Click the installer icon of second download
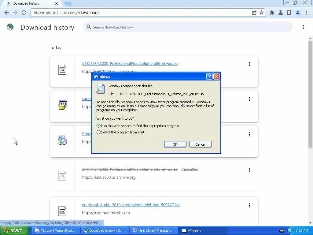313x235 pixels. (x=62, y=105)
